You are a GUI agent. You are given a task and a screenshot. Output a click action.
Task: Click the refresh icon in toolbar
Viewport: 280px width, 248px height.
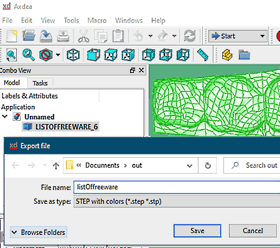[190, 36]
